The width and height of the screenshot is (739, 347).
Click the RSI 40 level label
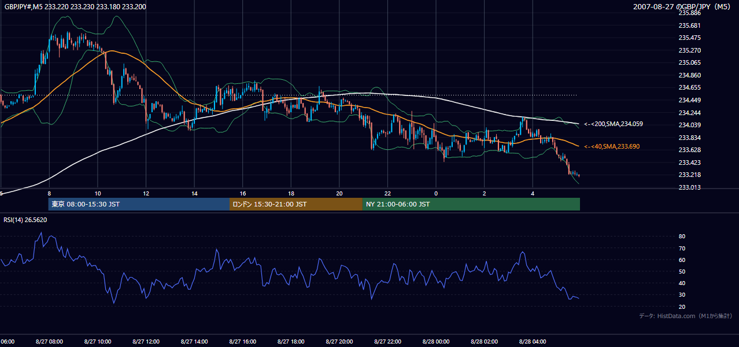(x=682, y=283)
